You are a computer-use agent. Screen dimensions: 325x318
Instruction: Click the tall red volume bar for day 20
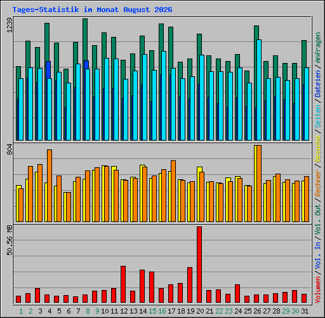[x=199, y=265]
